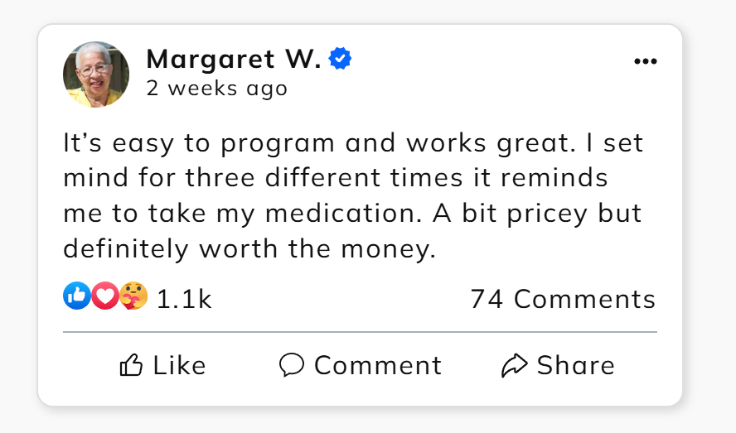Viewport: 736px width, 433px height.
Task: Click the divider line above action buttons
Action: click(x=360, y=332)
